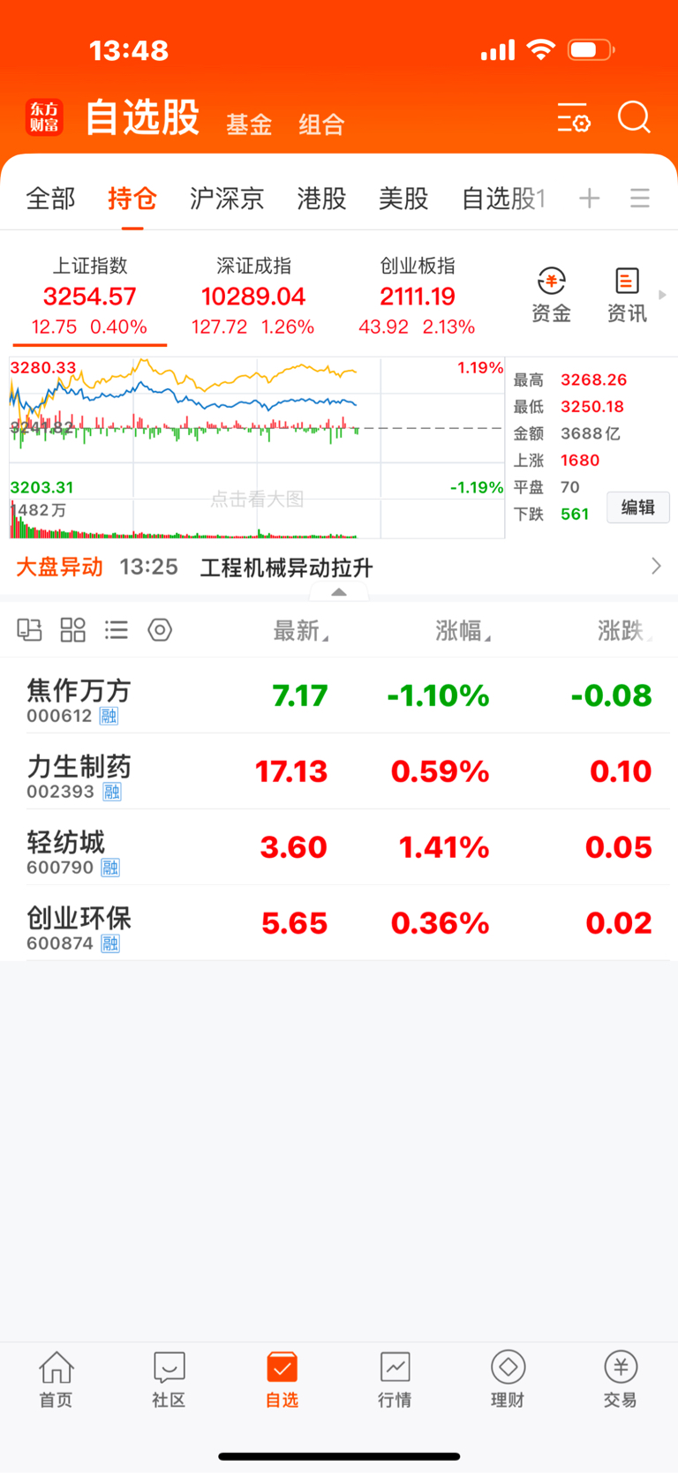Screen dimensions: 678x1473
Task: Switch to split-pane layout view icon
Action: pos(30,630)
